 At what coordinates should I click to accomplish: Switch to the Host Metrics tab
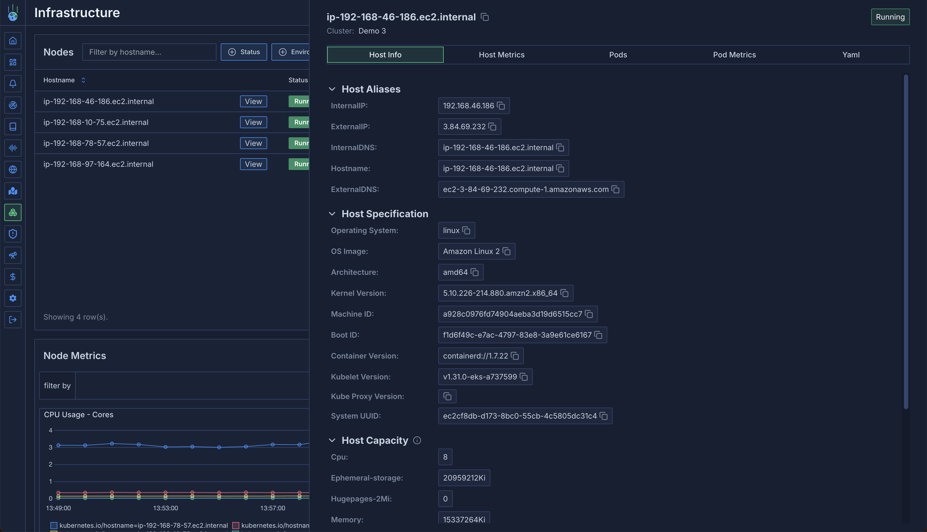(501, 55)
